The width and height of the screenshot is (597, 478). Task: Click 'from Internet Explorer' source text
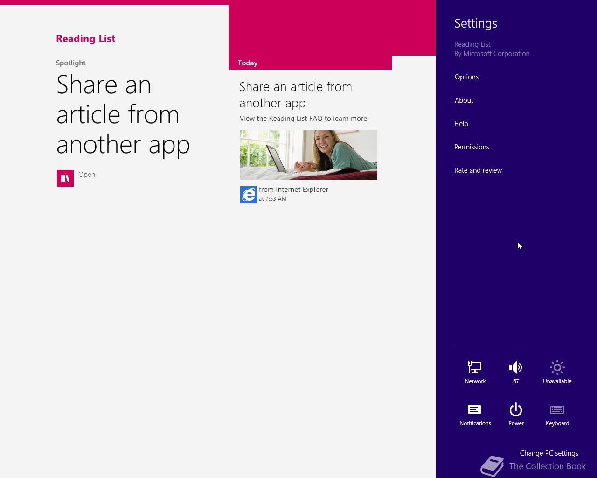click(x=293, y=190)
